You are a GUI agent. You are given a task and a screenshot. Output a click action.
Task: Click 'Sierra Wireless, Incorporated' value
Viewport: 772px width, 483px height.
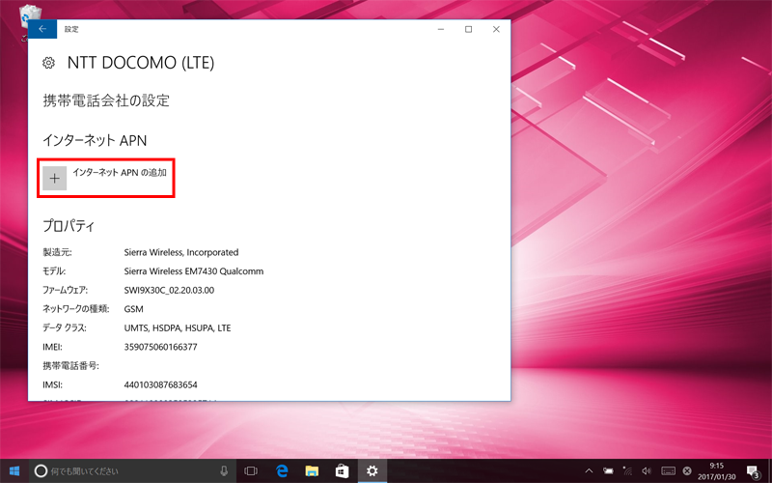pos(181,252)
